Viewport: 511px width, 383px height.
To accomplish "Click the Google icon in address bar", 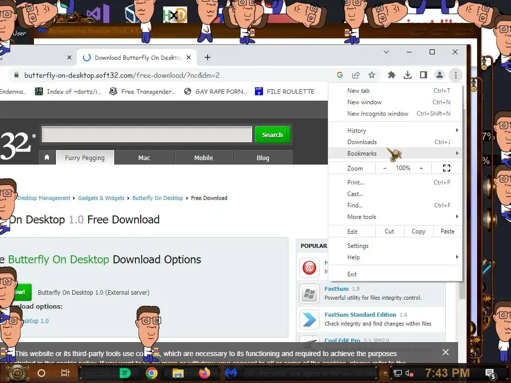I will pos(339,75).
